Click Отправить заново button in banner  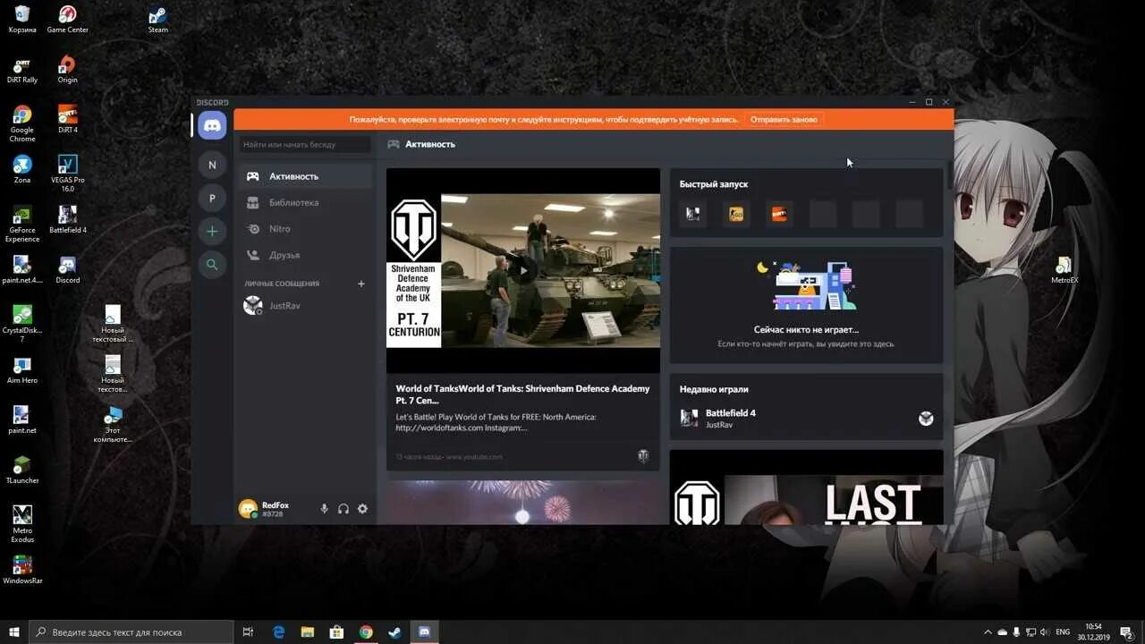[784, 119]
